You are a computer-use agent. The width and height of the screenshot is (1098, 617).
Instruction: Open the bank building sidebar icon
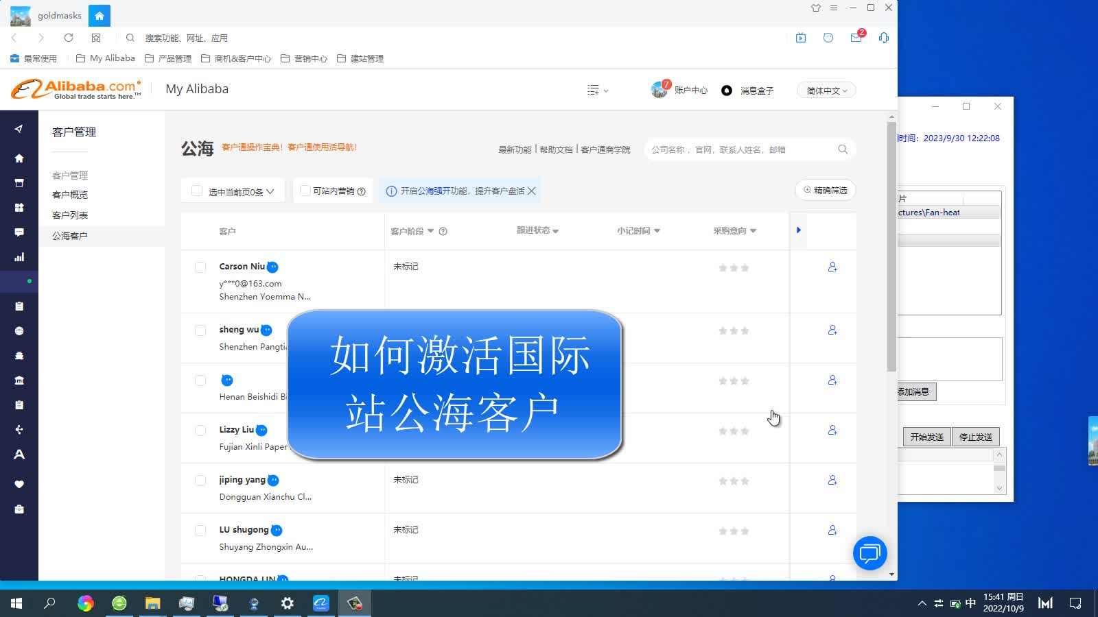click(19, 380)
